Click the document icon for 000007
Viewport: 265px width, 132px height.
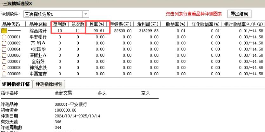(4, 62)
